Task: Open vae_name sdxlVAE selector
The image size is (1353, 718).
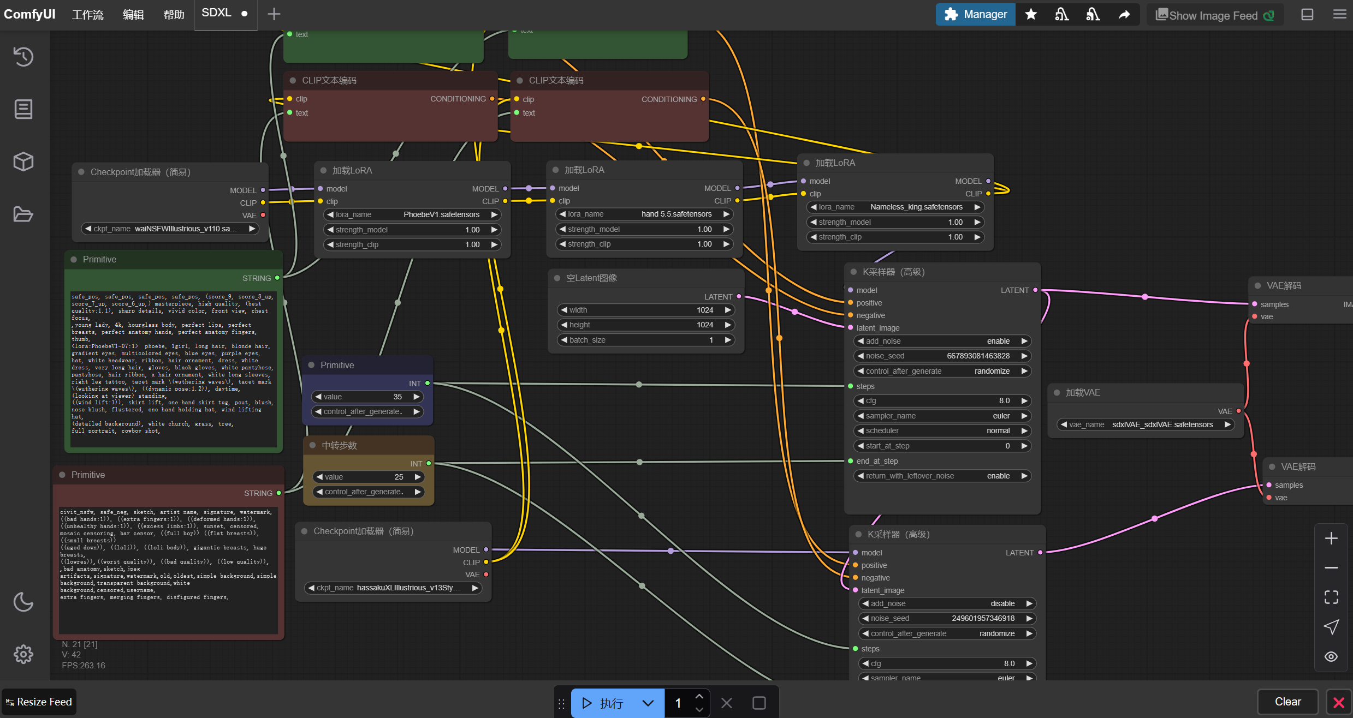Action: (x=1145, y=424)
